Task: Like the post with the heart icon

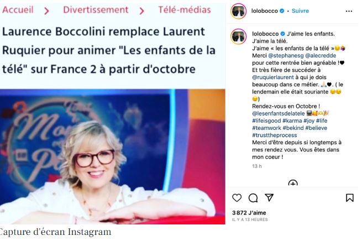Action: 237,198
